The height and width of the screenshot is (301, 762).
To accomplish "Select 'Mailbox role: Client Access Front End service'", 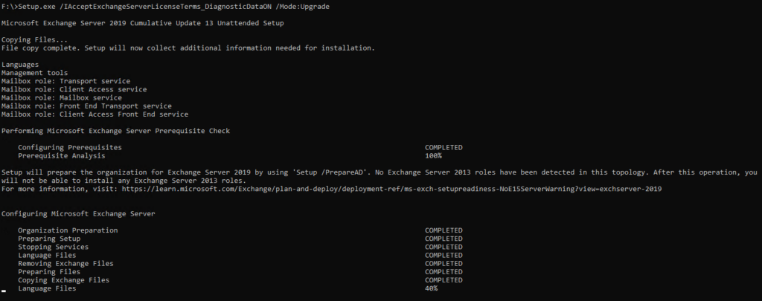I will pyautogui.click(x=95, y=114).
